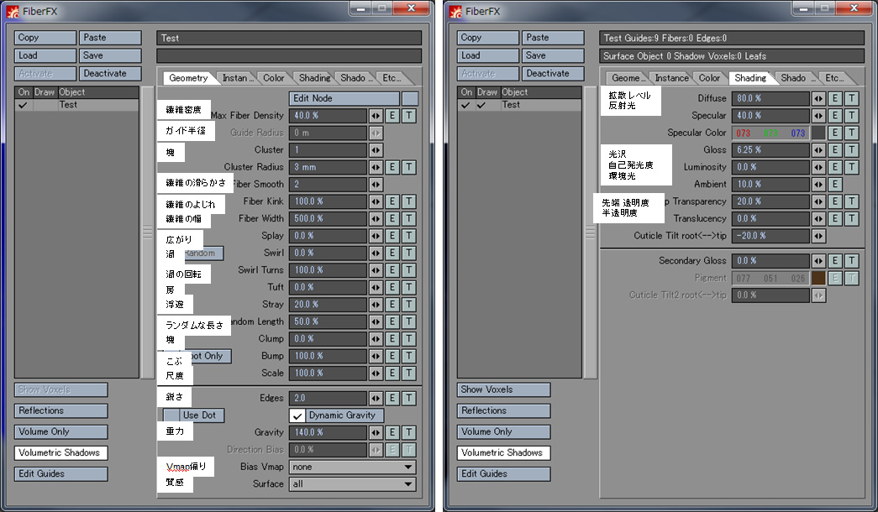
Task: Click the E envelope button for Ambient
Action: (834, 185)
